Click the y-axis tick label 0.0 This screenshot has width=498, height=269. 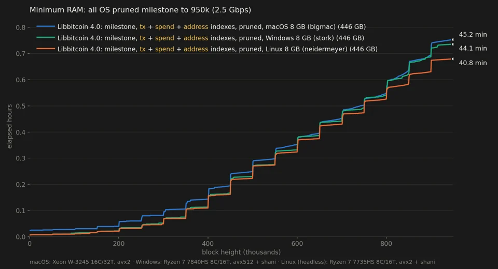click(x=21, y=237)
